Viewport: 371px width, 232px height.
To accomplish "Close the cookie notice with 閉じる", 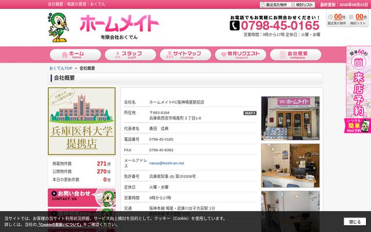I will pos(355,222).
